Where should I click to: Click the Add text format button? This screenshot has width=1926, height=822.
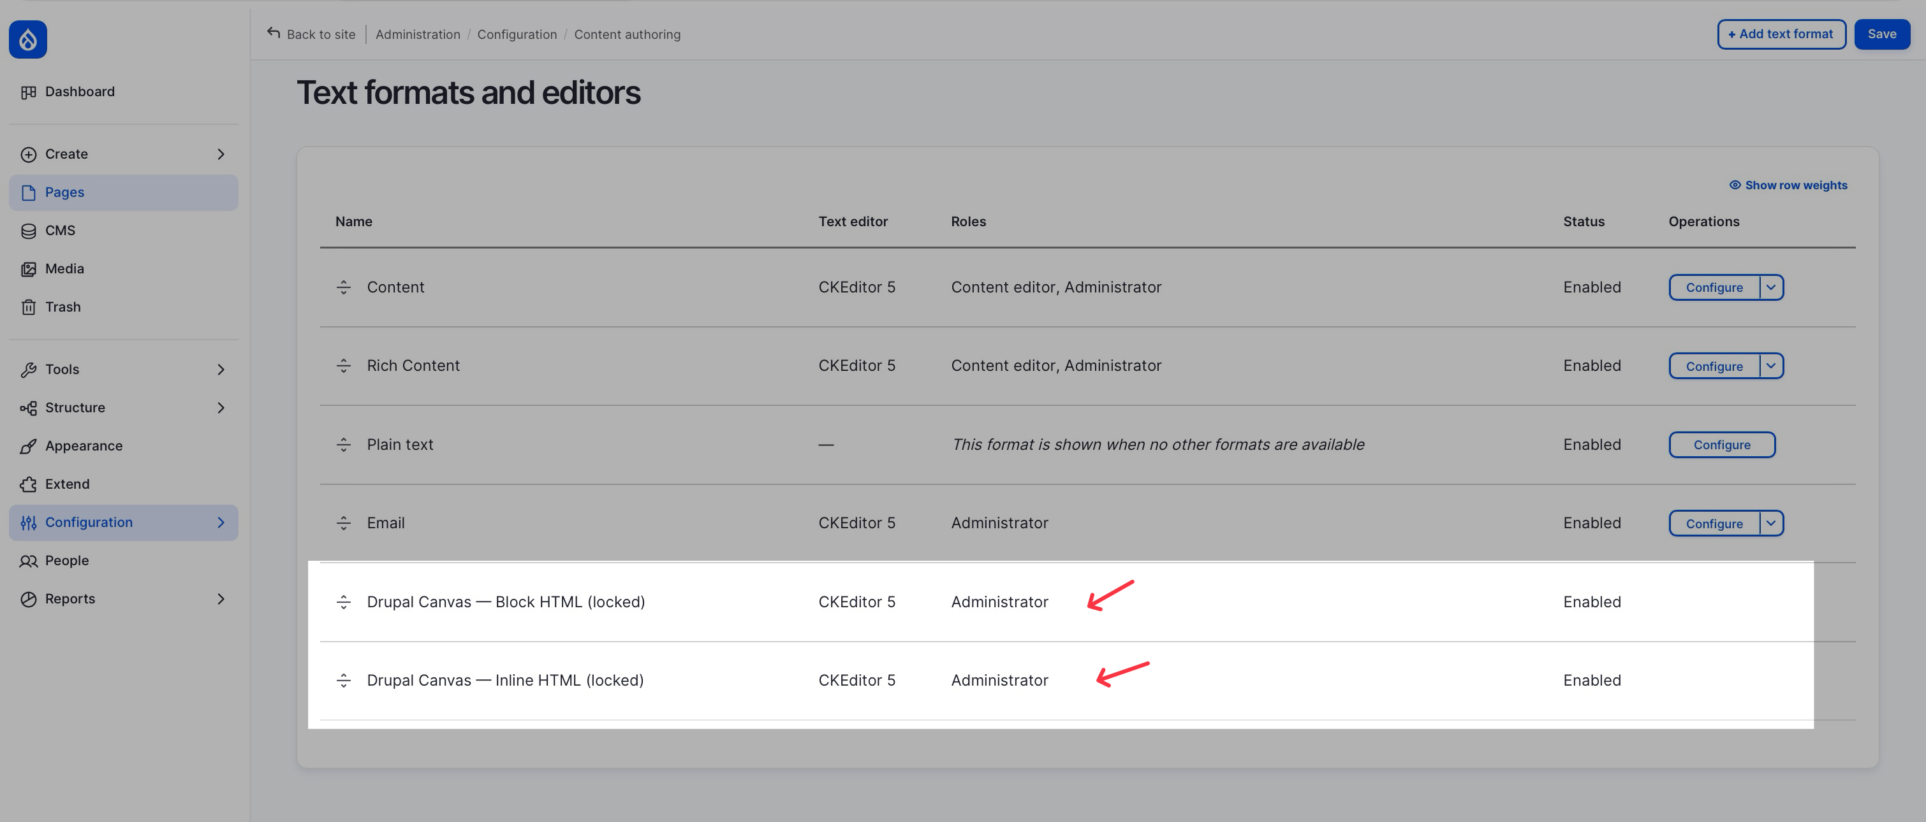[1781, 34]
